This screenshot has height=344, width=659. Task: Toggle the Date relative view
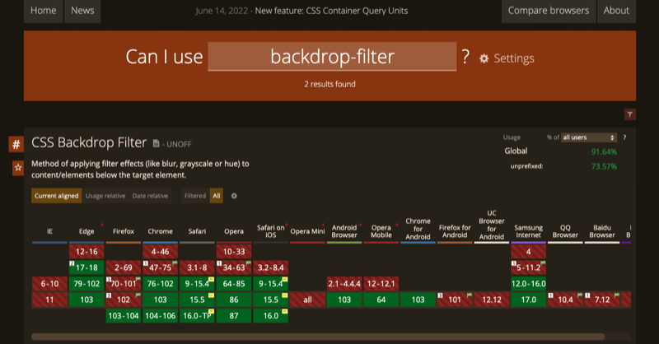(150, 196)
